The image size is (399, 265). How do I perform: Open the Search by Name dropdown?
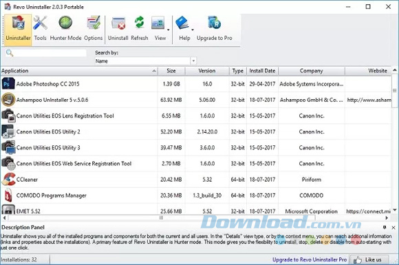point(146,61)
